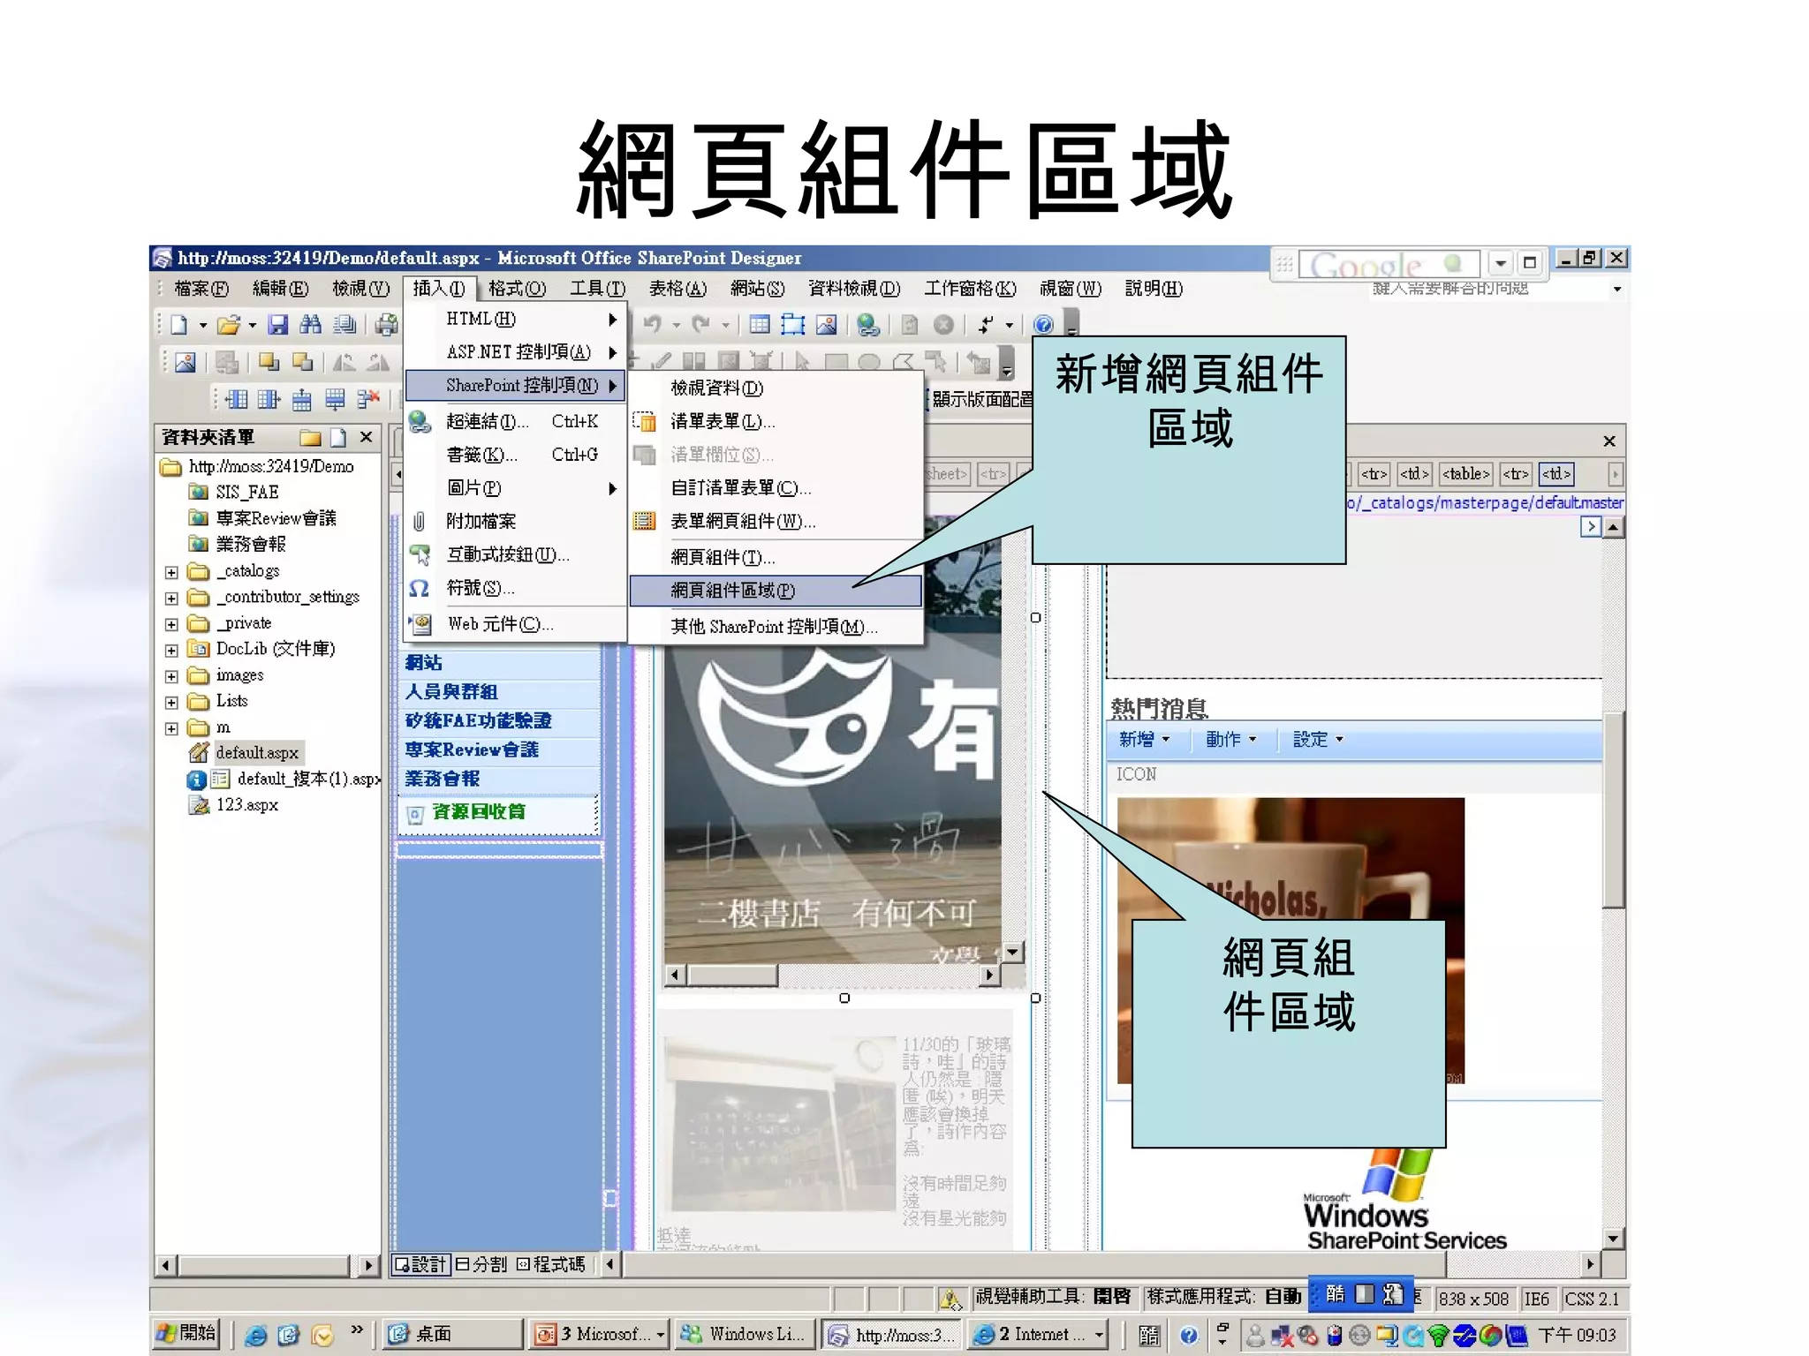Open the 動作 dropdown menu
This screenshot has height=1356, width=1809.
point(1230,740)
